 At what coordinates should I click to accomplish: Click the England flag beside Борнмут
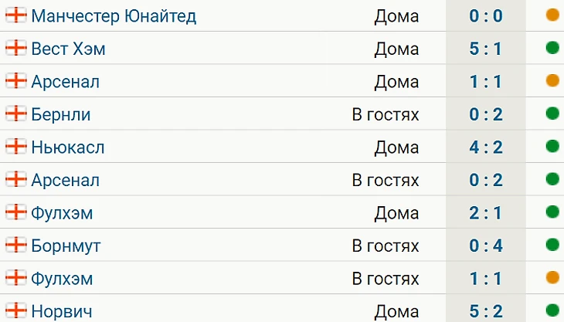[x=15, y=246]
